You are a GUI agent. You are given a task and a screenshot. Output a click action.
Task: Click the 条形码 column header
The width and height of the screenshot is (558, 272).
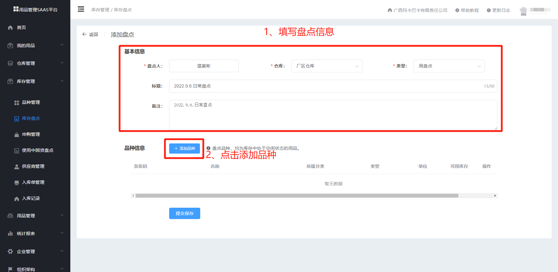pyautogui.click(x=140, y=166)
